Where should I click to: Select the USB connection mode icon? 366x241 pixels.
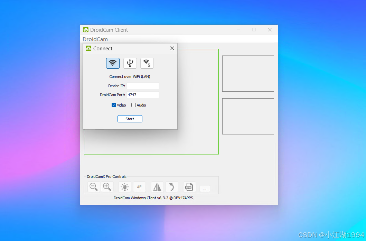tap(130, 63)
